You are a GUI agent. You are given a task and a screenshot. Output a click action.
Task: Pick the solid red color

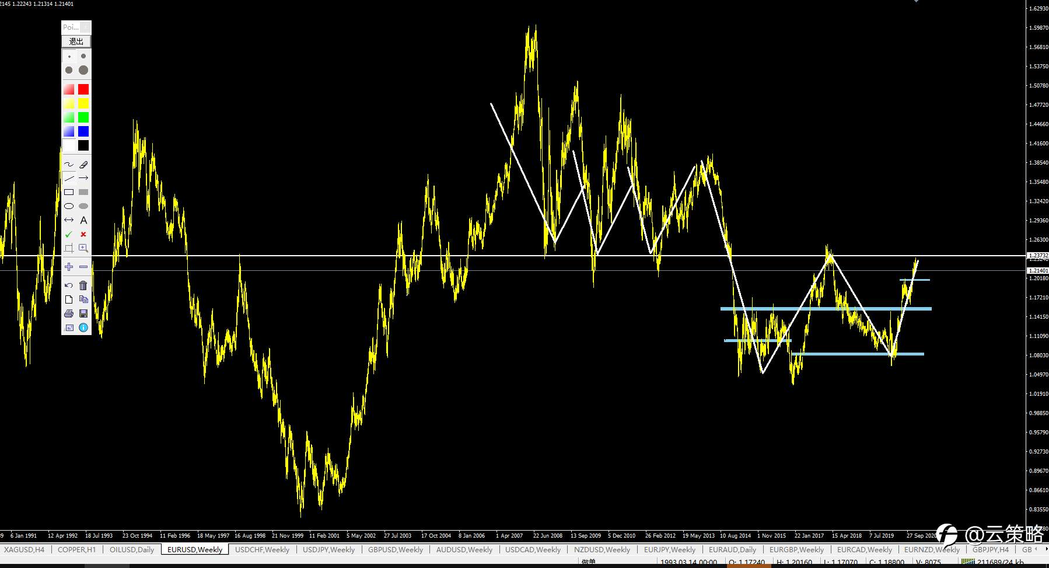click(83, 89)
